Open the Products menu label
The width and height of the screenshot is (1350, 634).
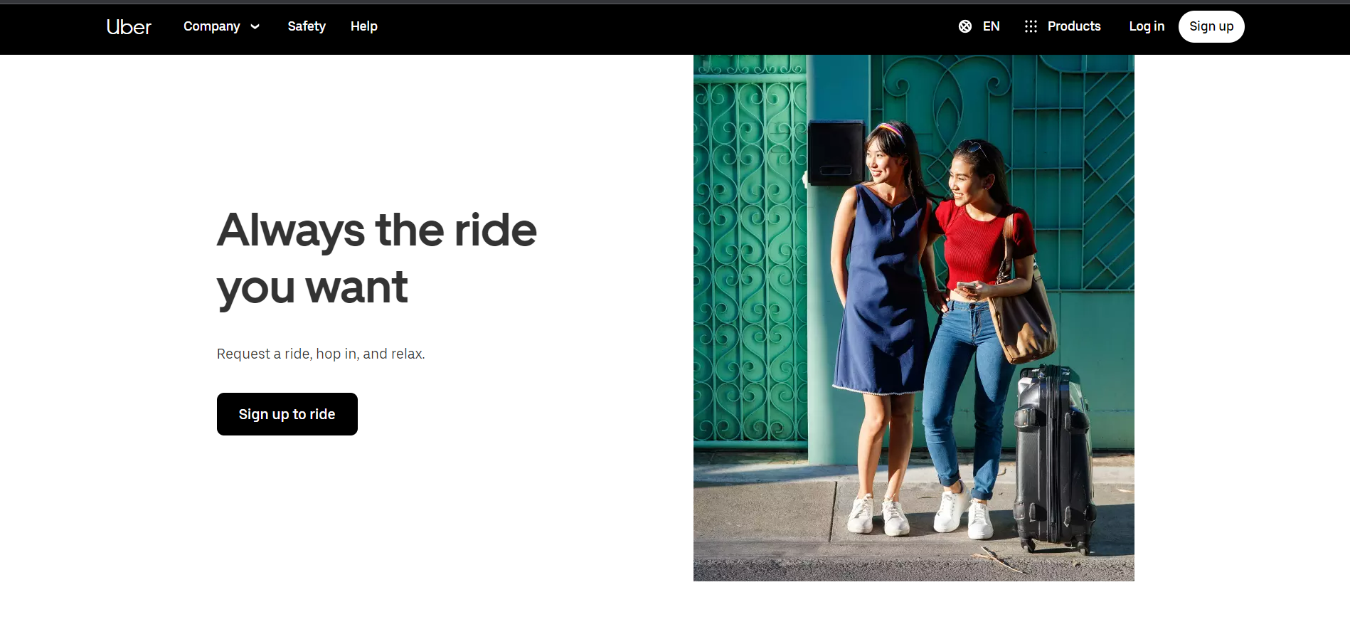(1074, 26)
